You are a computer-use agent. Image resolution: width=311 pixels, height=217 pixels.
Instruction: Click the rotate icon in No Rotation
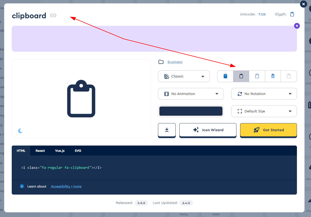(240, 94)
